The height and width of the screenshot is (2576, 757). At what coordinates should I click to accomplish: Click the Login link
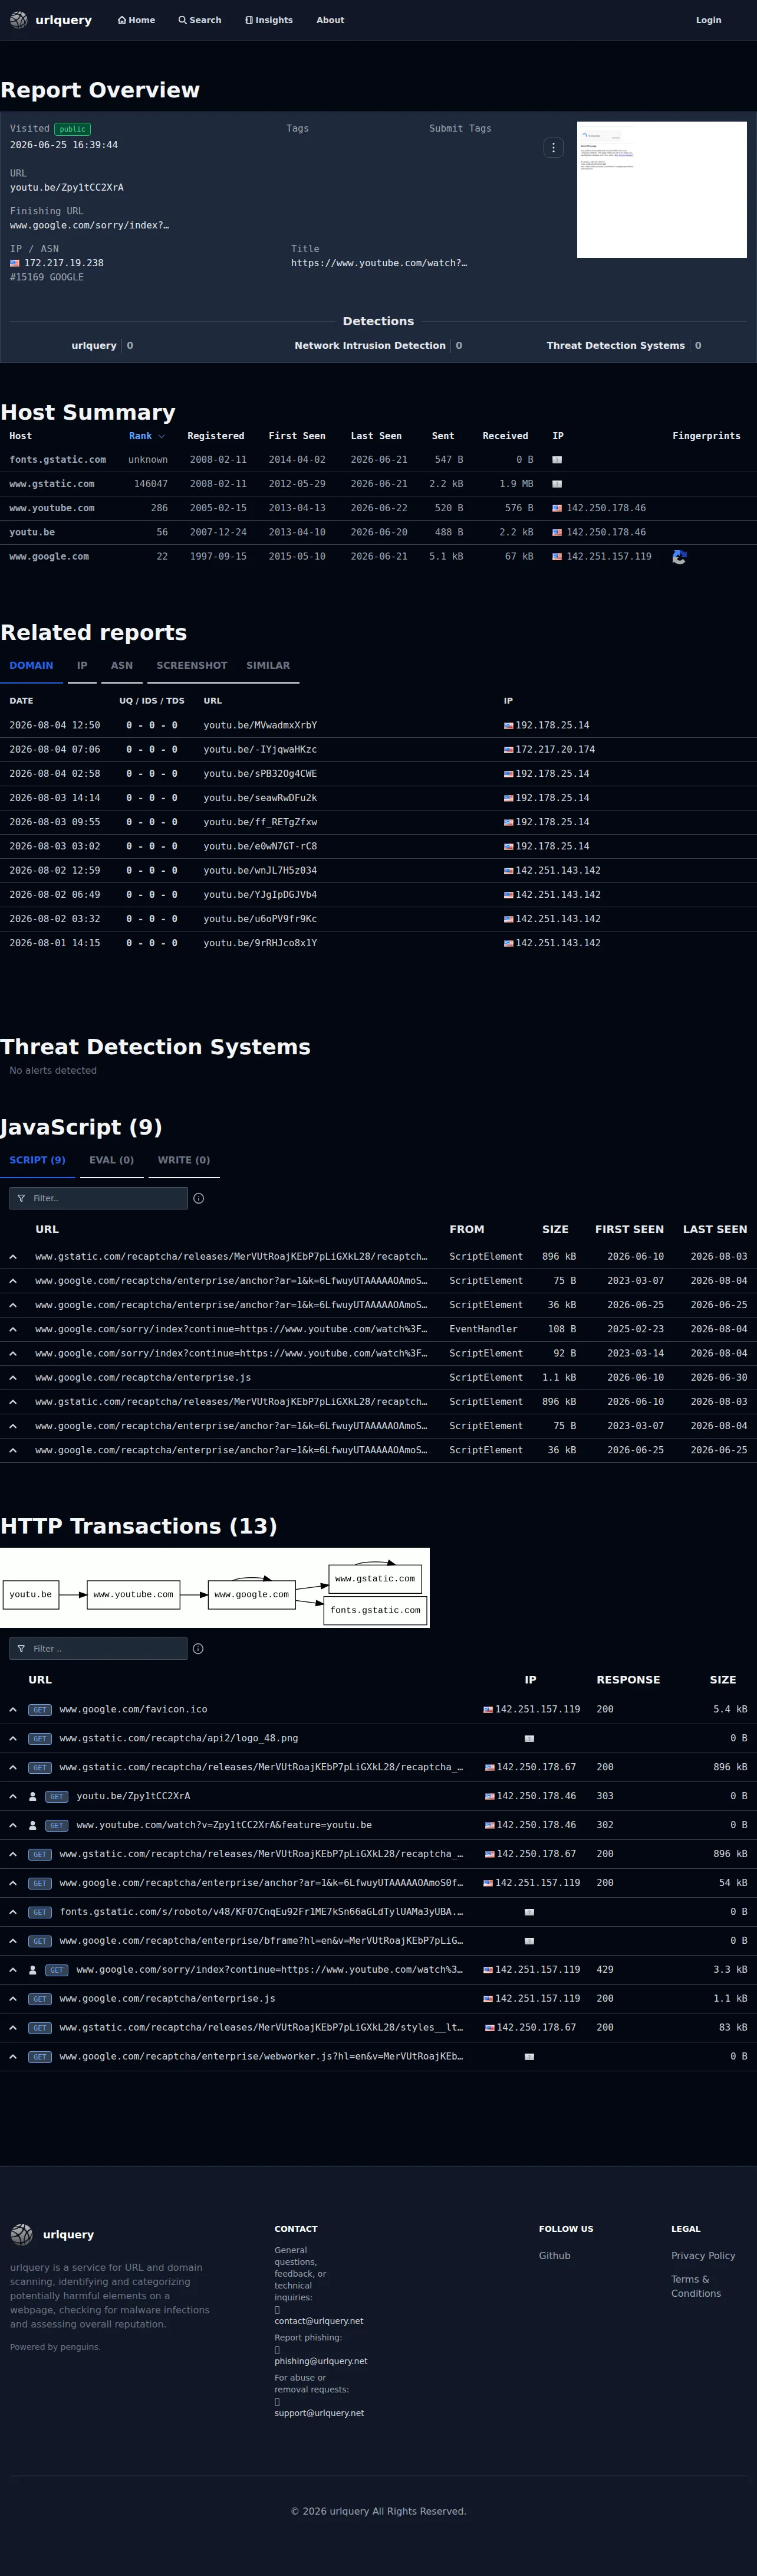pyautogui.click(x=709, y=20)
